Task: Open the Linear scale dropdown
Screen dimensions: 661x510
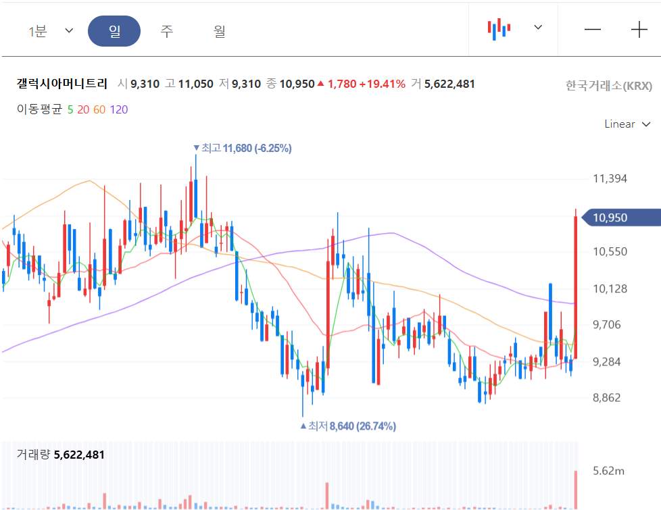Action: [627, 124]
